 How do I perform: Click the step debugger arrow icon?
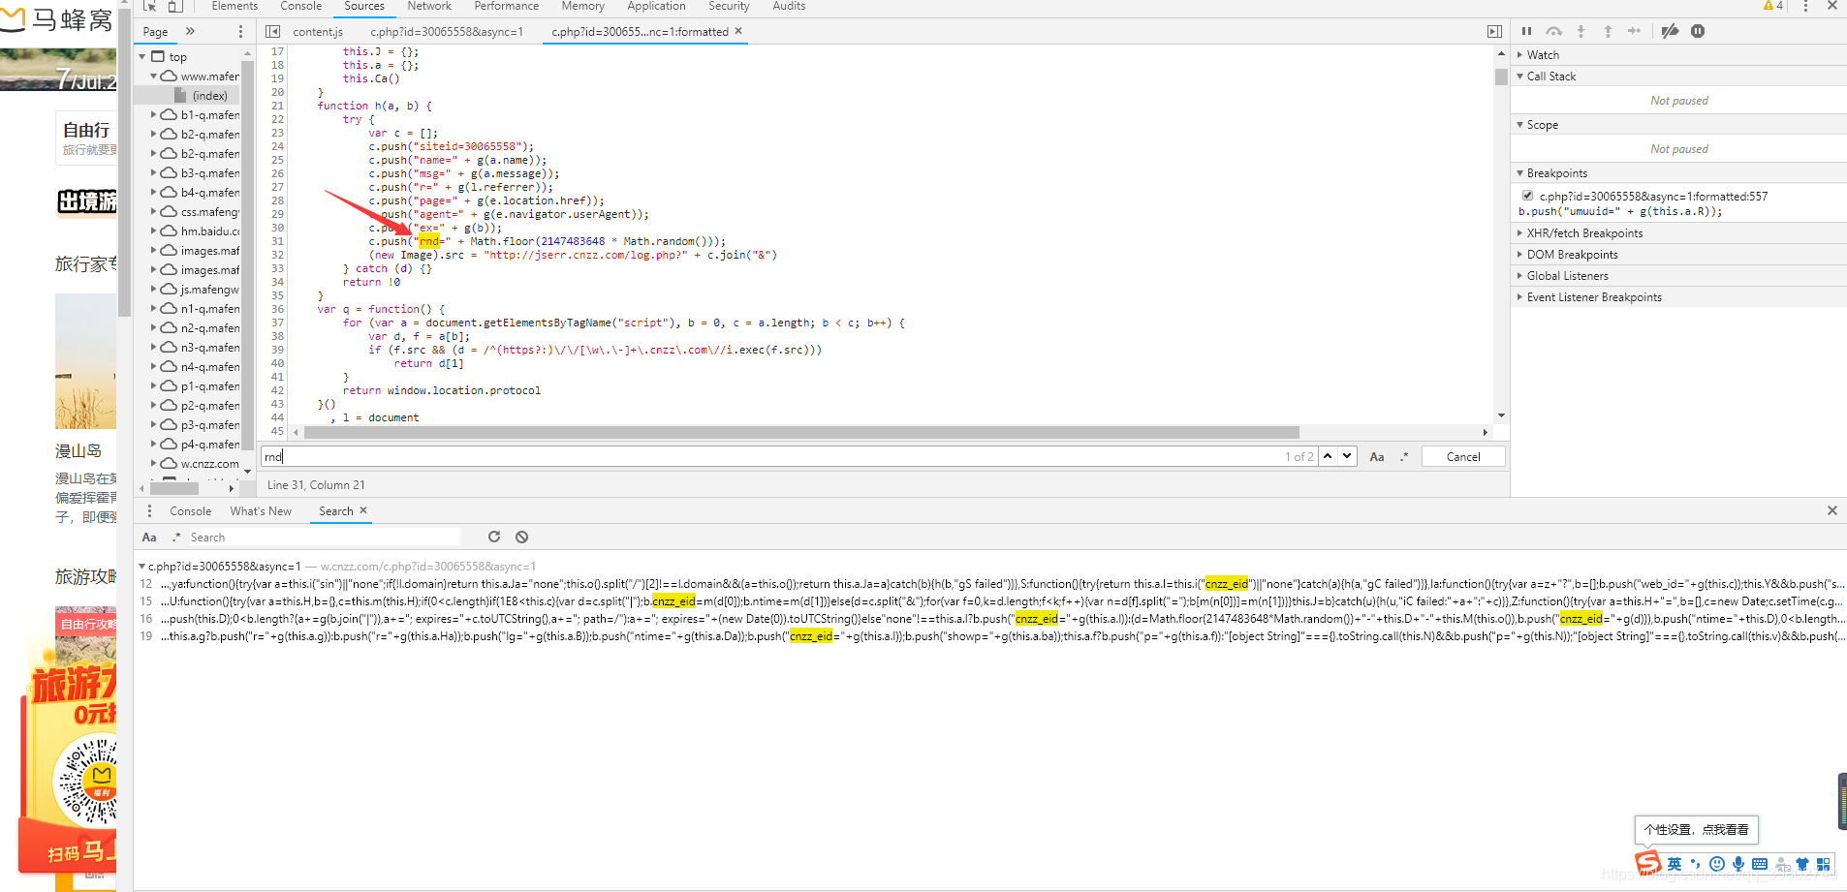[x=1635, y=31]
